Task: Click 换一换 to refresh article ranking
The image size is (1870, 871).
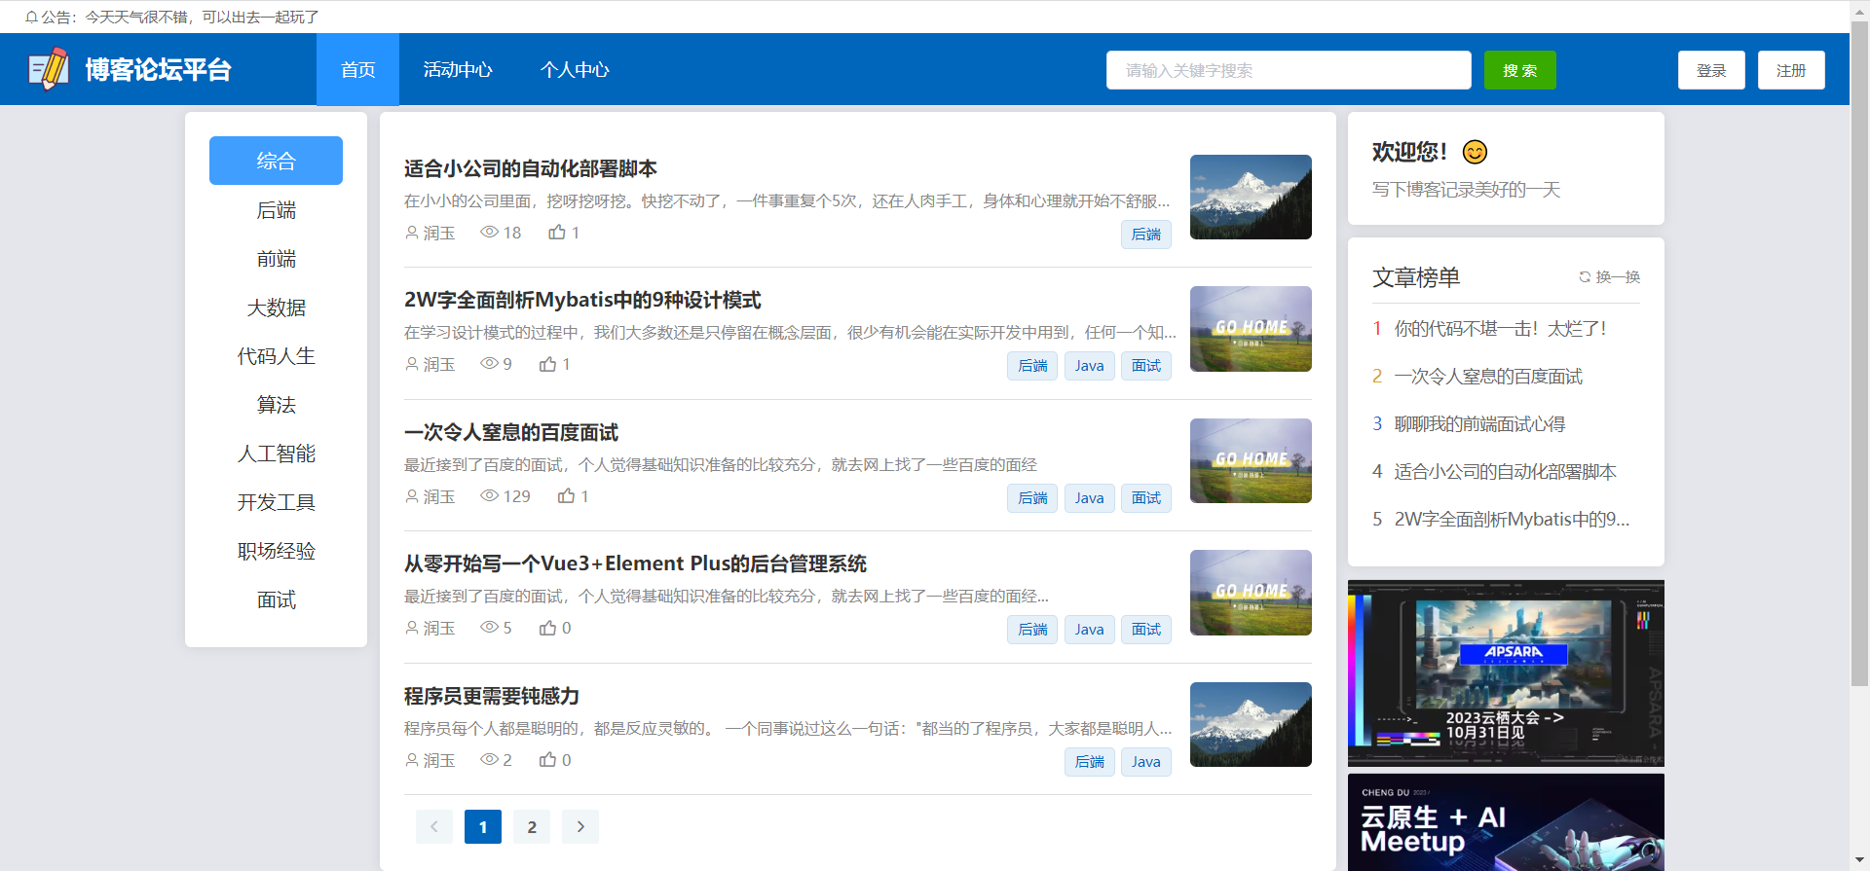Action: pyautogui.click(x=1610, y=277)
